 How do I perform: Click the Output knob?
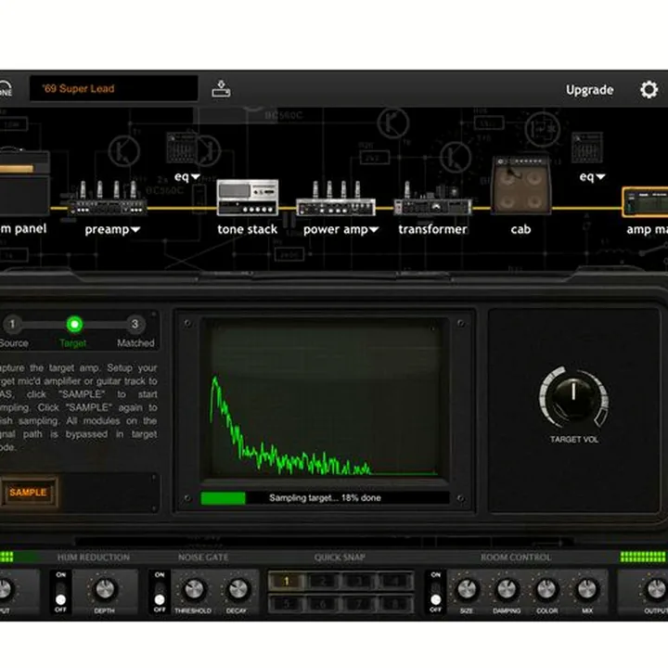(655, 590)
